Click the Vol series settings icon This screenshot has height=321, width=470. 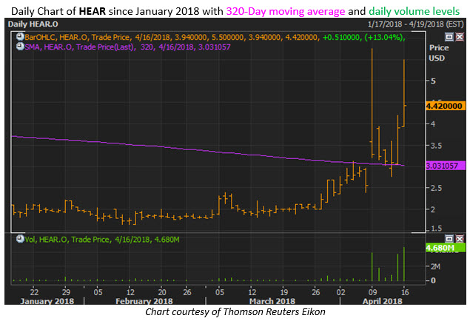click(20, 239)
